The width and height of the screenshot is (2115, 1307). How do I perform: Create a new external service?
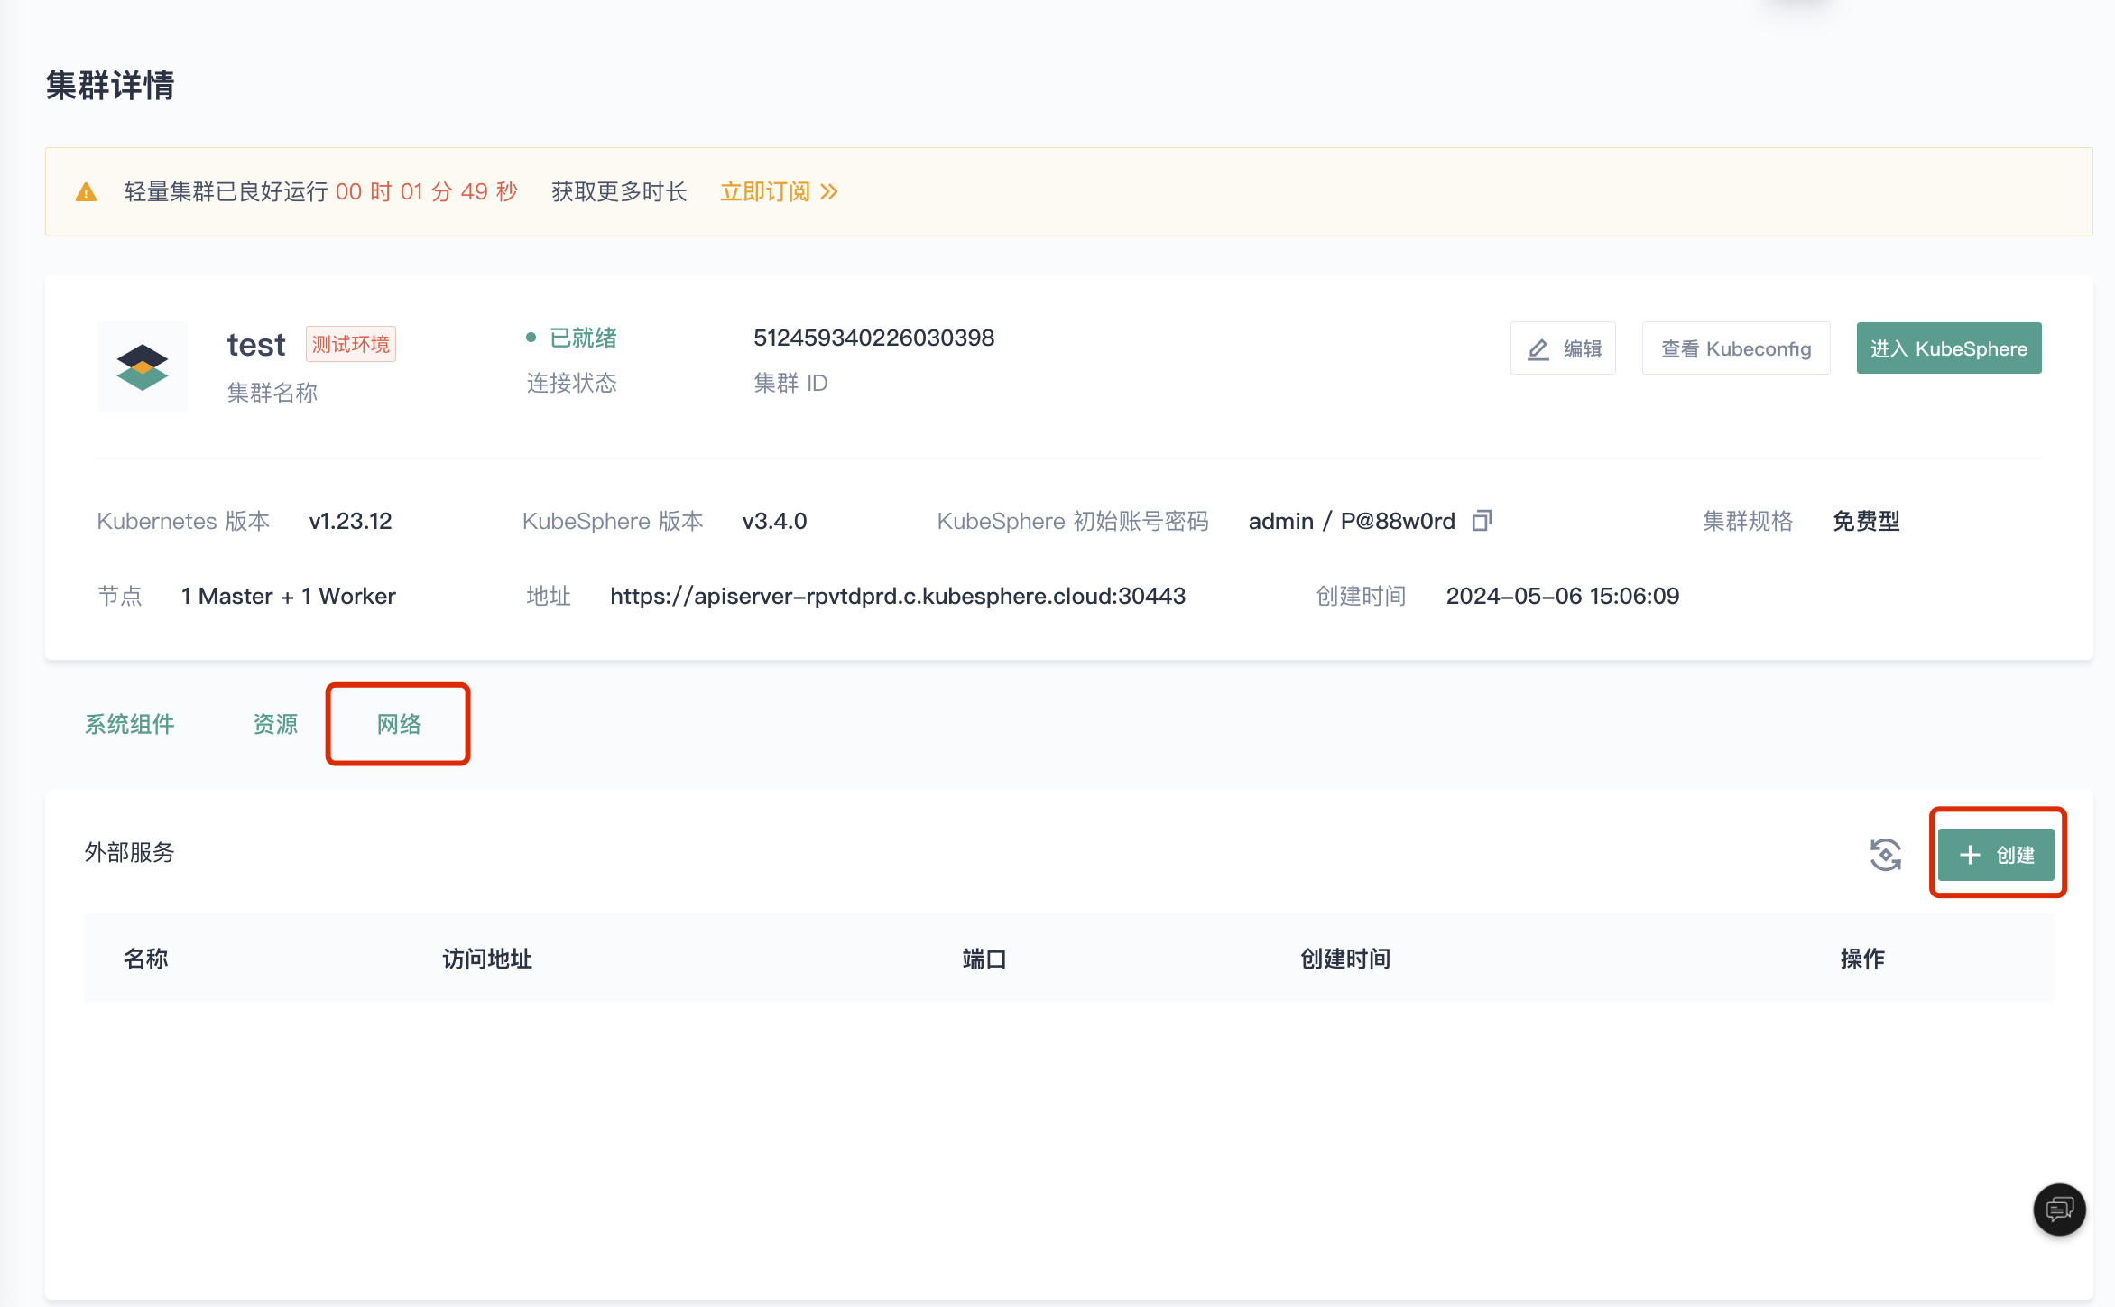pyautogui.click(x=1997, y=855)
